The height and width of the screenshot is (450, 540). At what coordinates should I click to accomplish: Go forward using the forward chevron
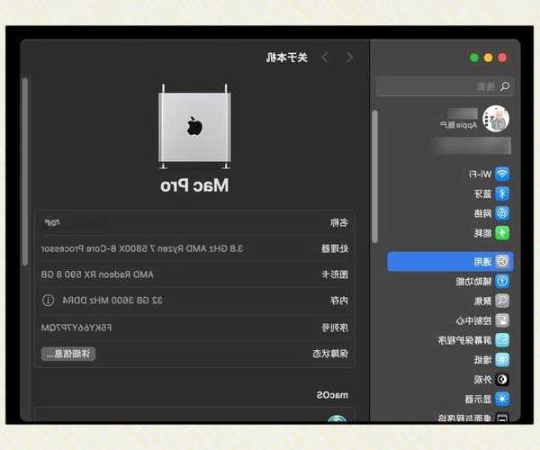pyautogui.click(x=324, y=58)
